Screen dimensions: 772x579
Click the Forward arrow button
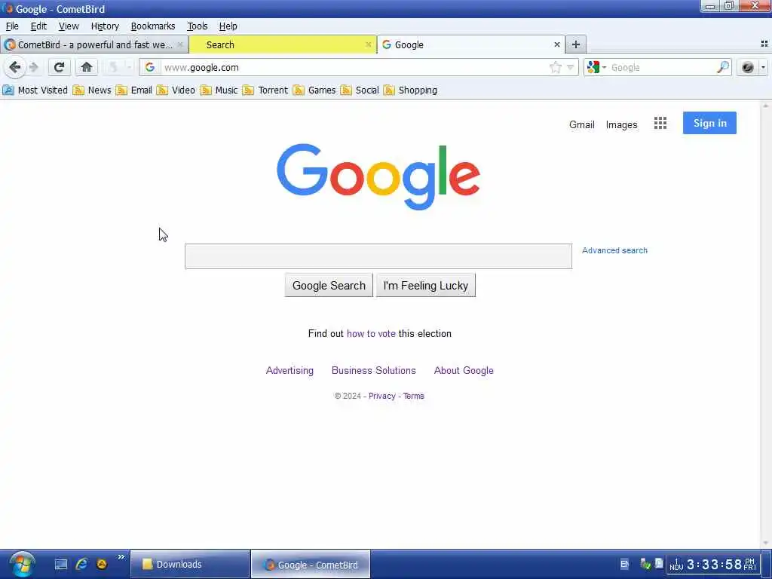pyautogui.click(x=34, y=67)
